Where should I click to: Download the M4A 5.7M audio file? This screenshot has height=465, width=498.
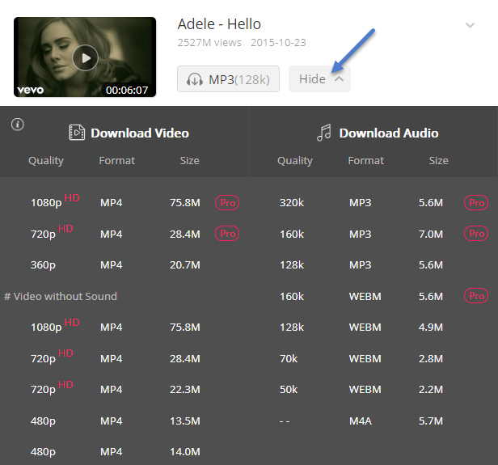373,421
